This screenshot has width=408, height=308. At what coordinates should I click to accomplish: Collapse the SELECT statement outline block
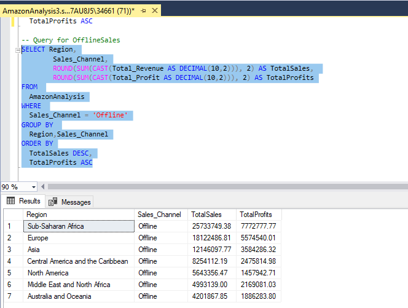[18, 50]
